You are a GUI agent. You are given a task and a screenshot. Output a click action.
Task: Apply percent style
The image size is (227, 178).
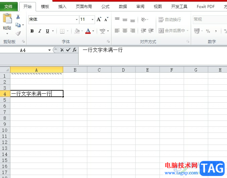[x=208, y=31]
